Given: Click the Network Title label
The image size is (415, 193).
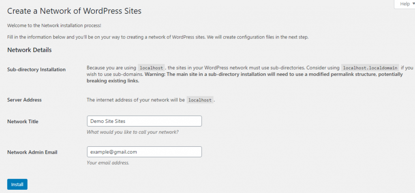Looking at the screenshot, I should (23, 122).
